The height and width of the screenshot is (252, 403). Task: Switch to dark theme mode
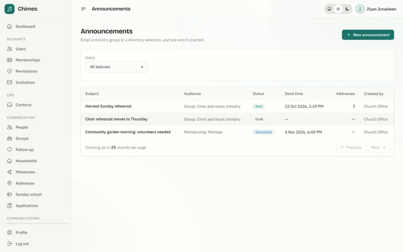pyautogui.click(x=347, y=9)
